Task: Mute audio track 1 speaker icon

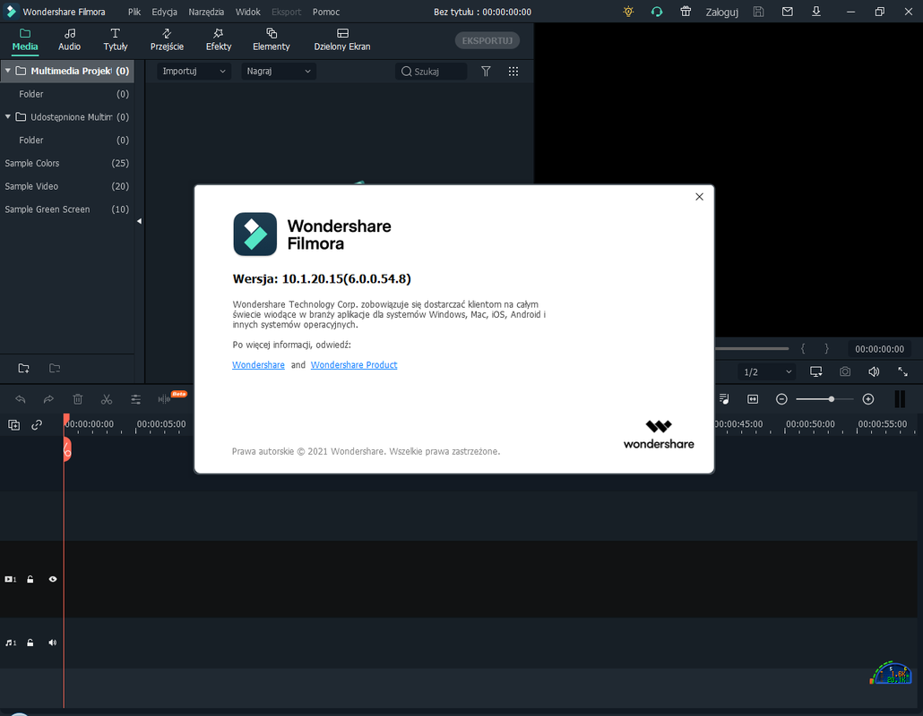Action: tap(52, 643)
